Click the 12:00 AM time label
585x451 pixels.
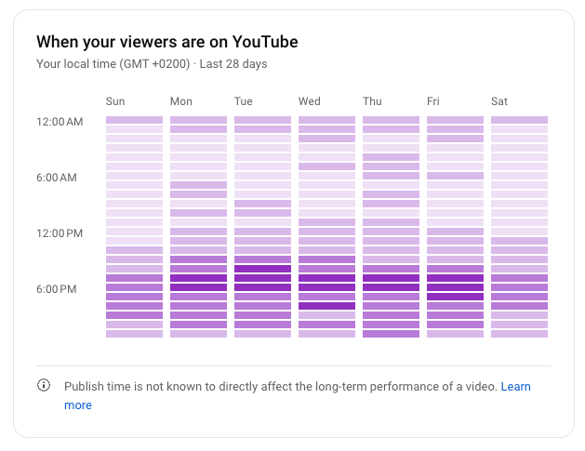point(60,122)
